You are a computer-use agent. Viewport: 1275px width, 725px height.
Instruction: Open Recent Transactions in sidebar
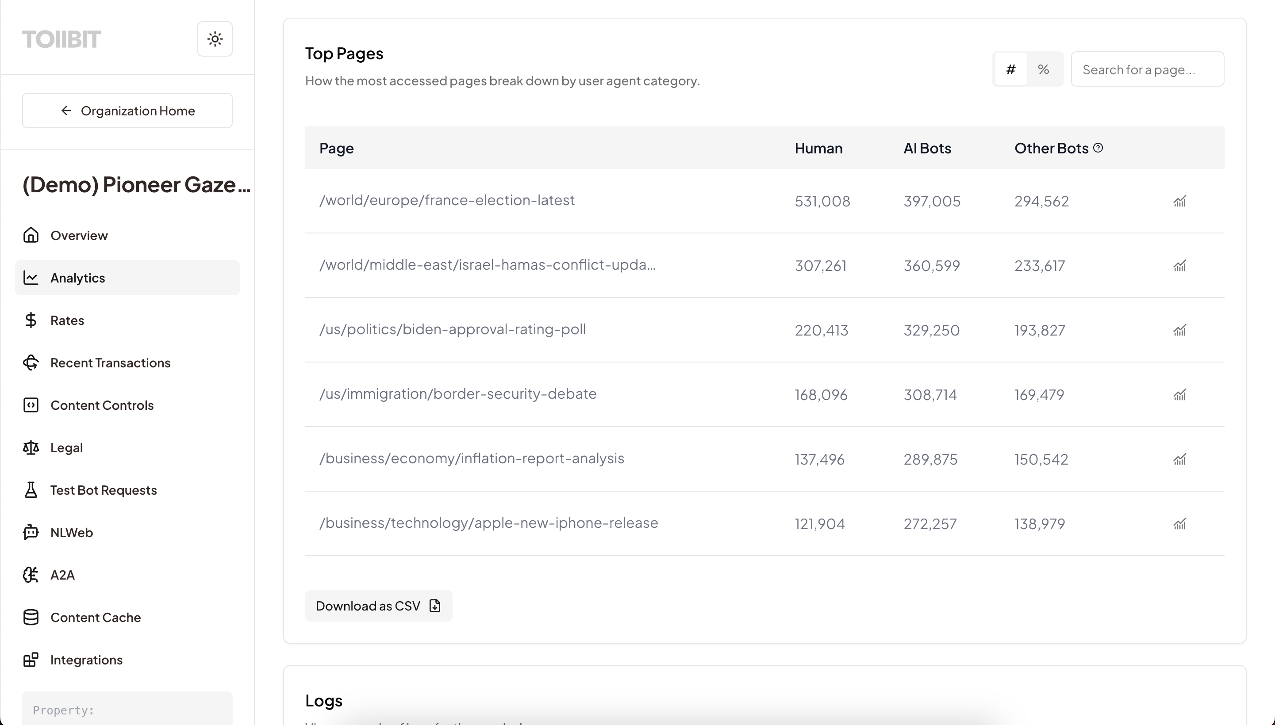click(110, 363)
